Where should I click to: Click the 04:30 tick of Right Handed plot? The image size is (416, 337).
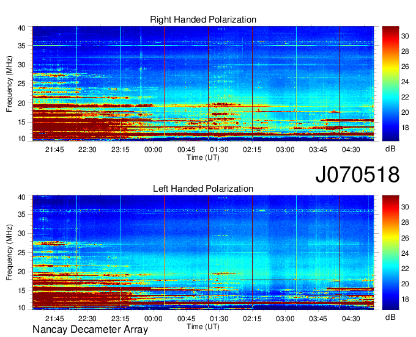tap(351, 150)
